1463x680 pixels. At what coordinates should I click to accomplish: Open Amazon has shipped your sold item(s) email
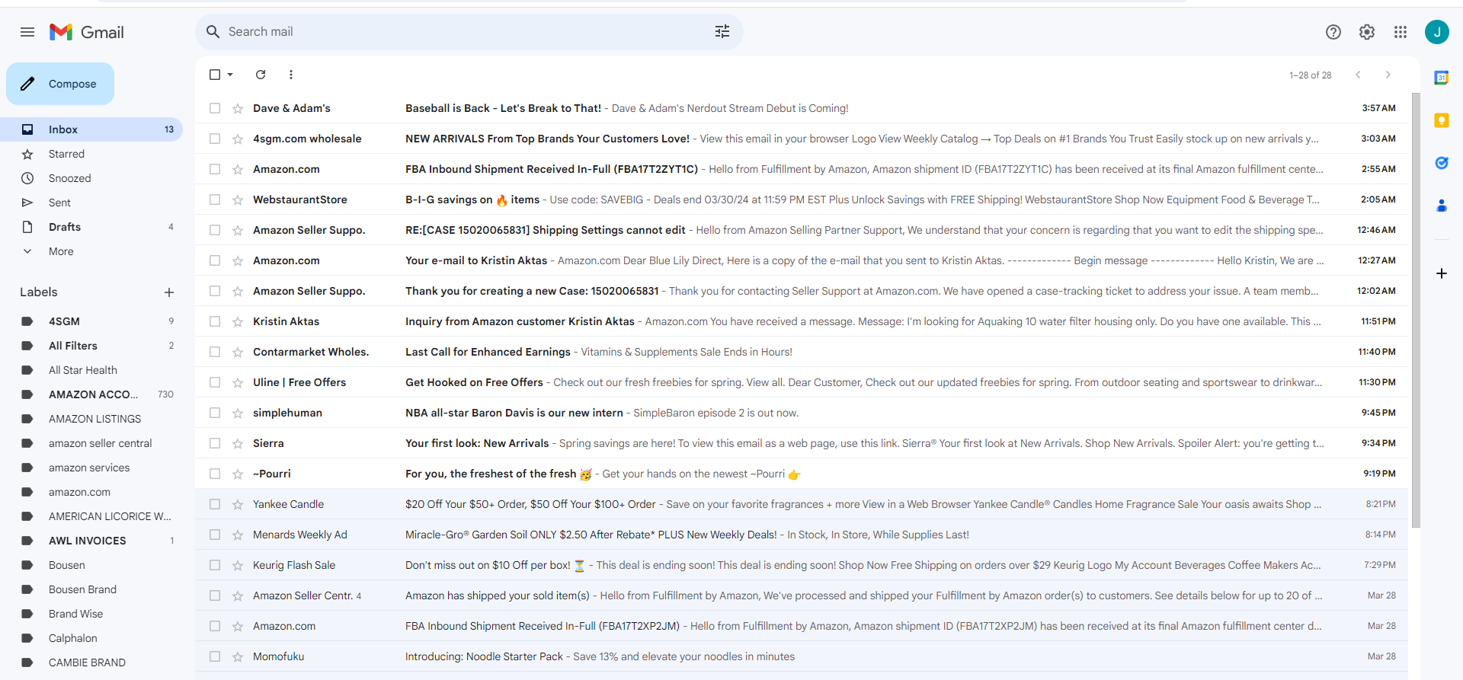[x=802, y=595]
